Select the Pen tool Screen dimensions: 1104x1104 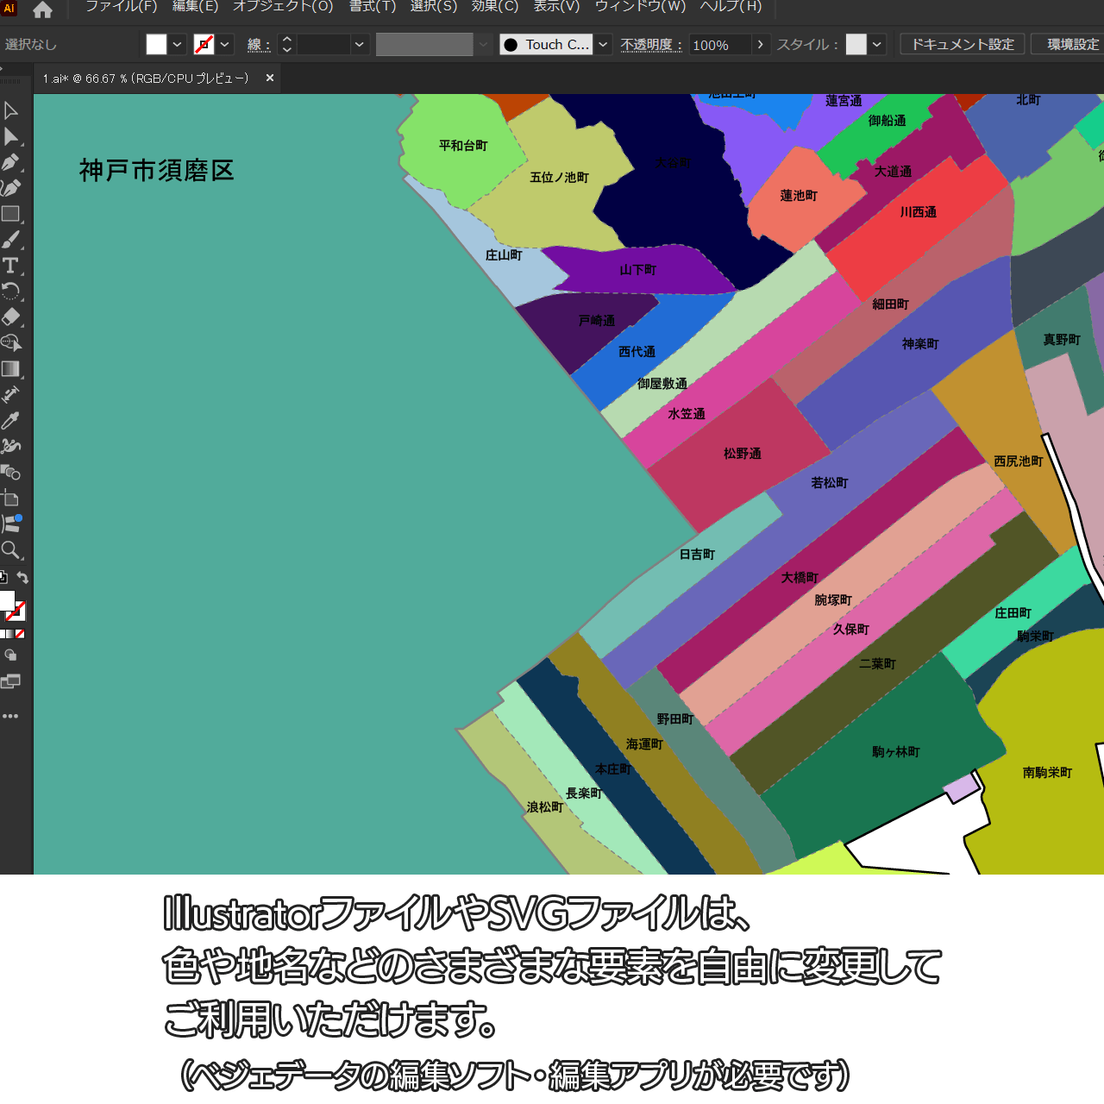pyautogui.click(x=11, y=162)
